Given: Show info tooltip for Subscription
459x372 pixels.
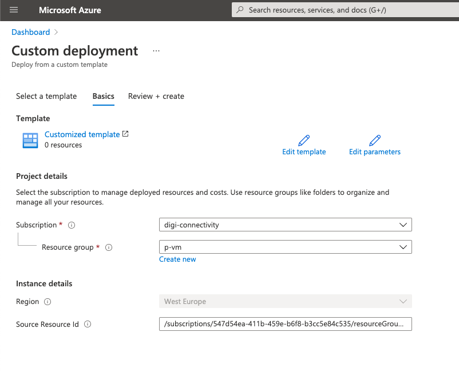Looking at the screenshot, I should pyautogui.click(x=72, y=225).
